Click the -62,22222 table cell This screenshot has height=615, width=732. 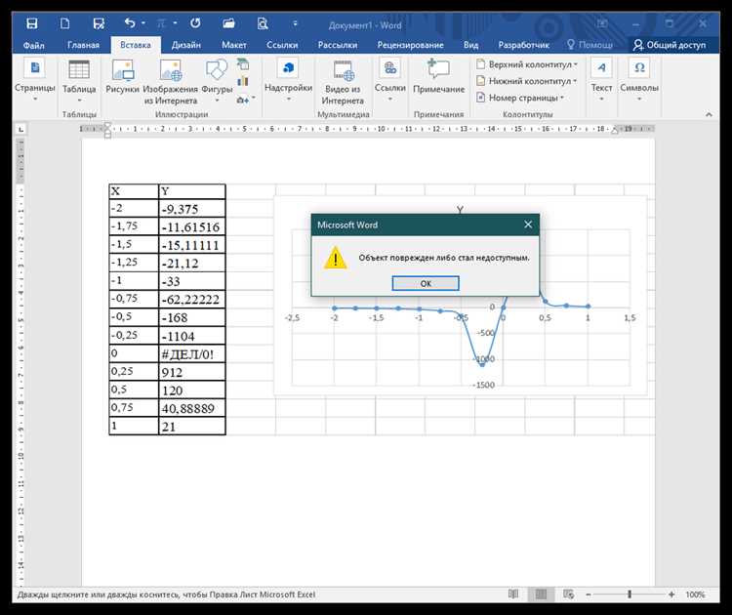click(192, 300)
